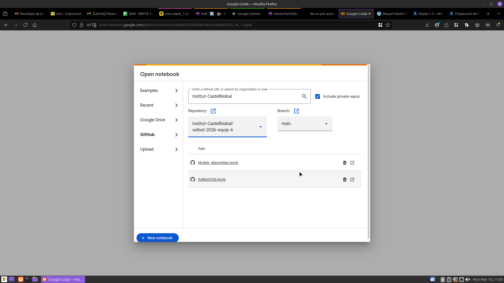Click the dialog's vertical scrollbar

tap(369, 152)
